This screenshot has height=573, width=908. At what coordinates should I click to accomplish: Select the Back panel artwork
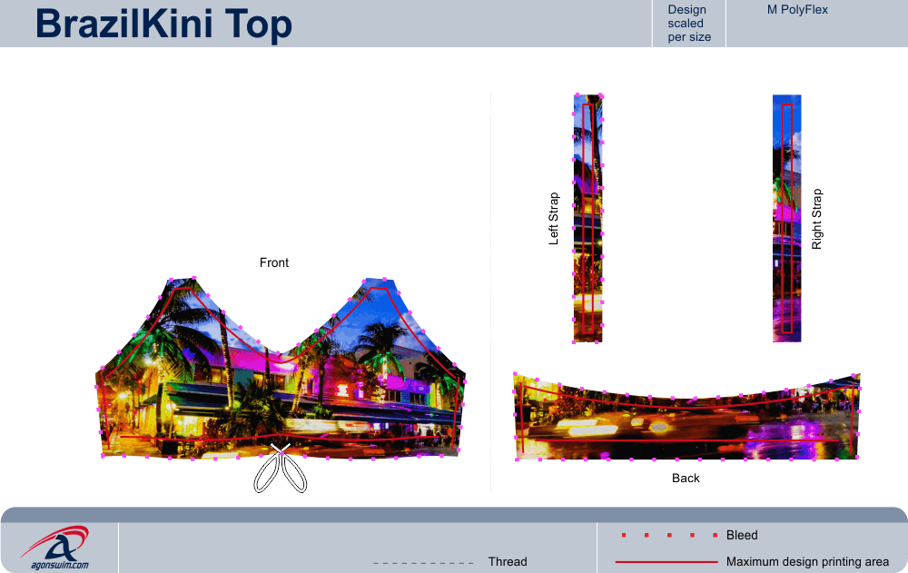[686, 417]
